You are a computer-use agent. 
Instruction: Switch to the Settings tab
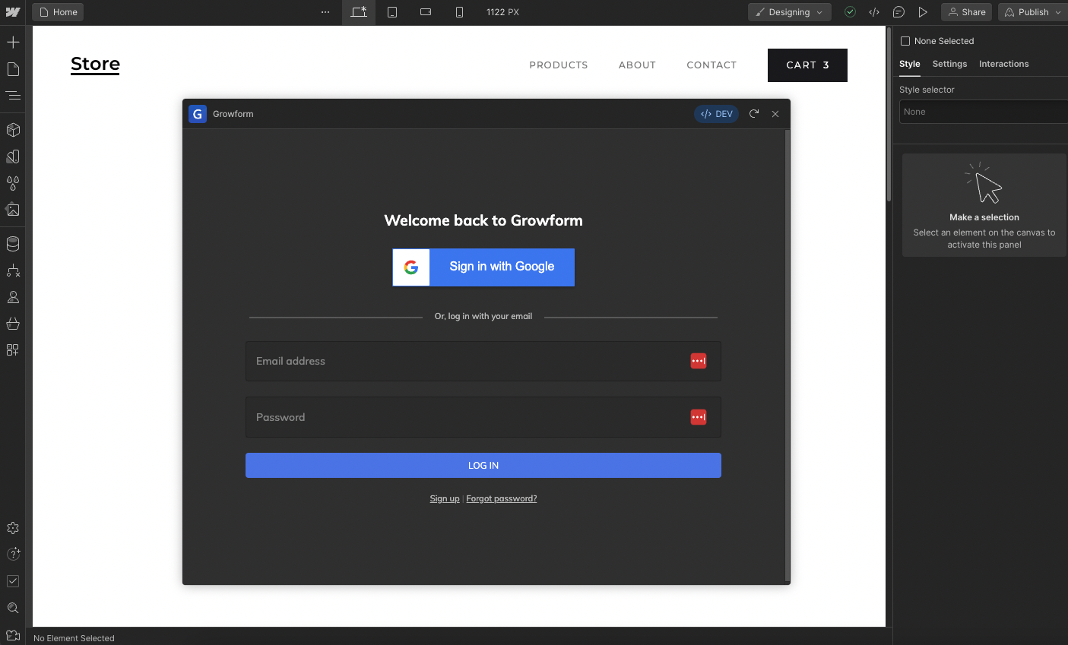pyautogui.click(x=949, y=64)
